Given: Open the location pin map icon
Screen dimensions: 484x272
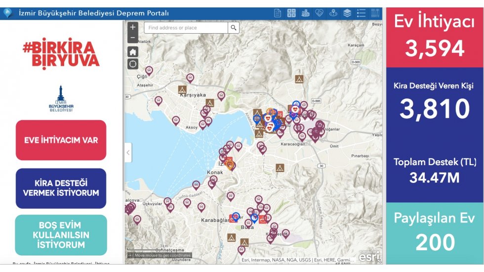Looking at the screenshot, I should point(333,13).
